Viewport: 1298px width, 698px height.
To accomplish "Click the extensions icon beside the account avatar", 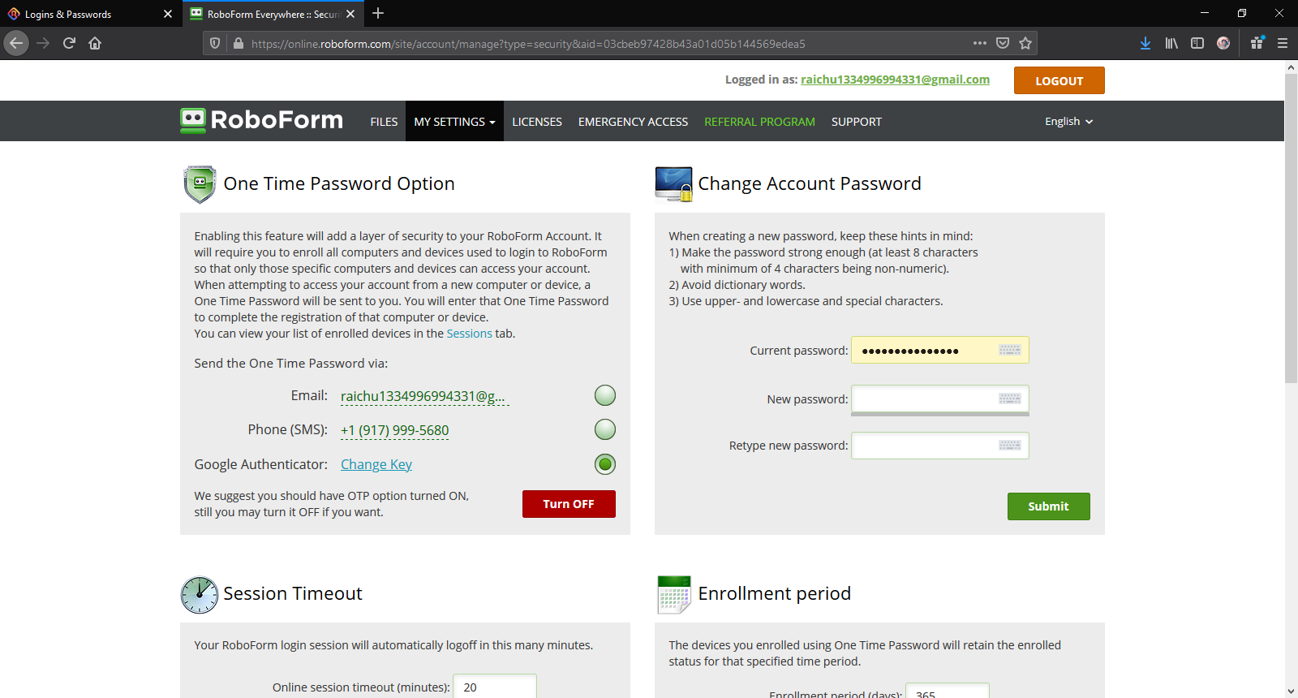I will pyautogui.click(x=1257, y=43).
